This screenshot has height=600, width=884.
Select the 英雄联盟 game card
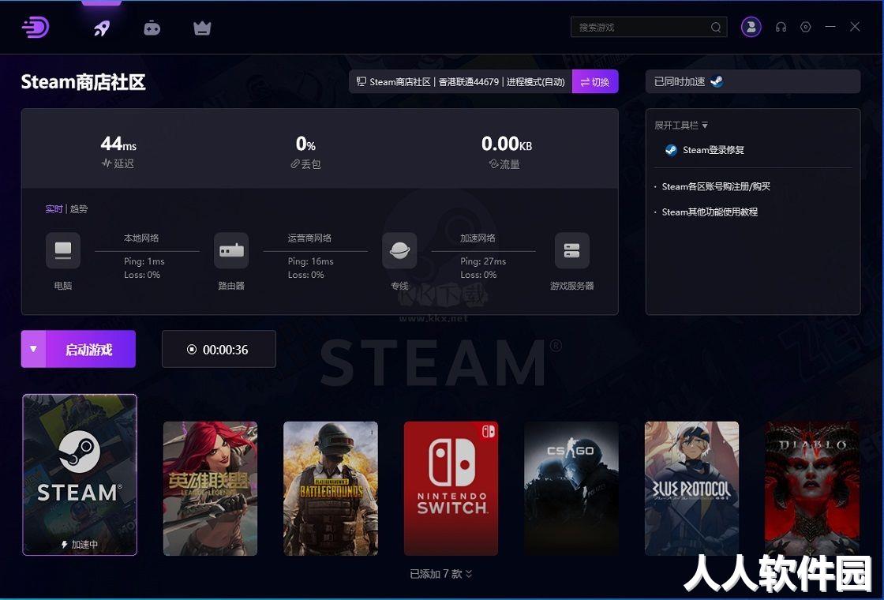pos(210,489)
